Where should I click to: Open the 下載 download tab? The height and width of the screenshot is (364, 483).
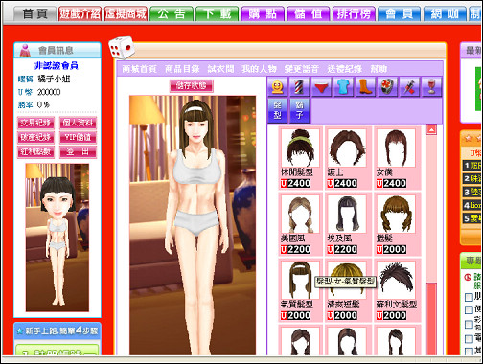(x=218, y=14)
